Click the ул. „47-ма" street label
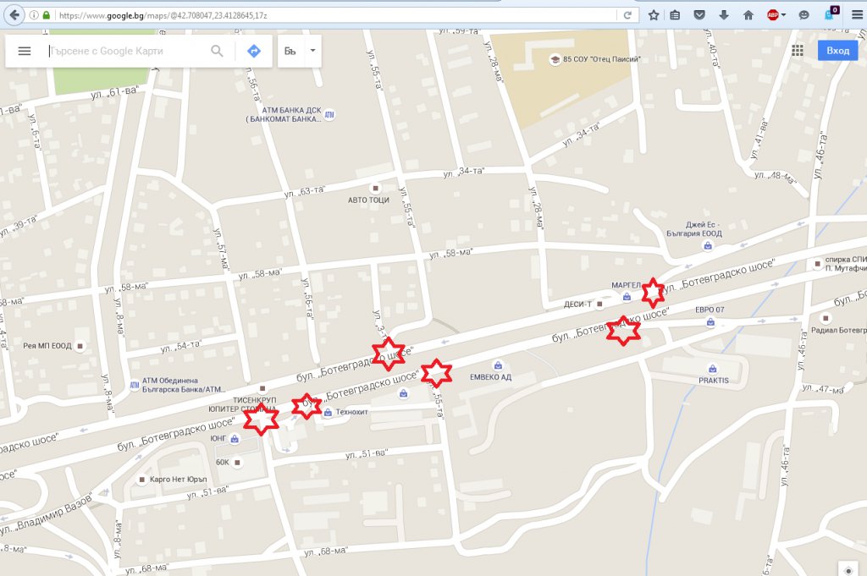 click(823, 389)
